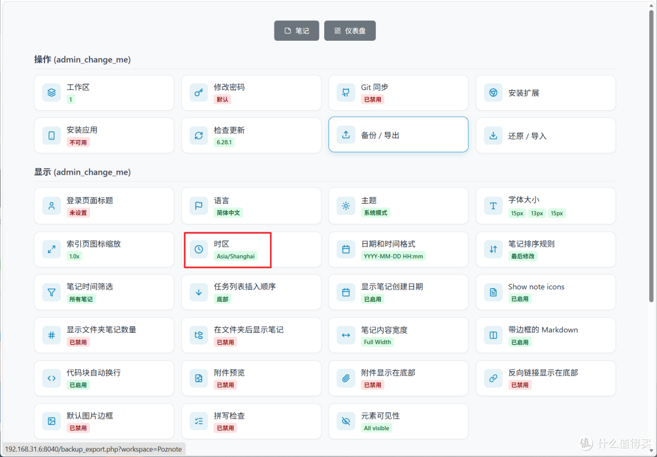The width and height of the screenshot is (657, 457).
Task: Open the All visible element visibility value
Action: [377, 428]
